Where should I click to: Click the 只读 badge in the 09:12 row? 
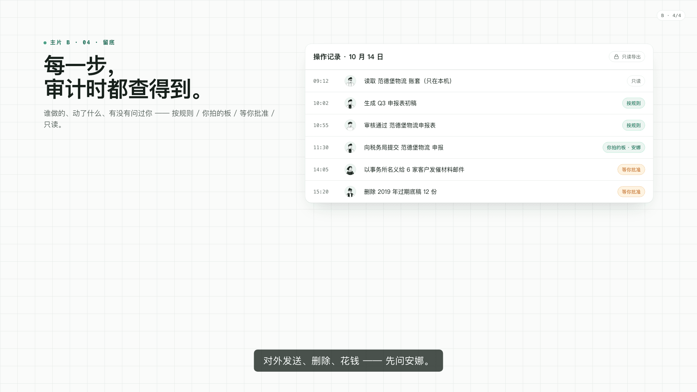pyautogui.click(x=636, y=81)
